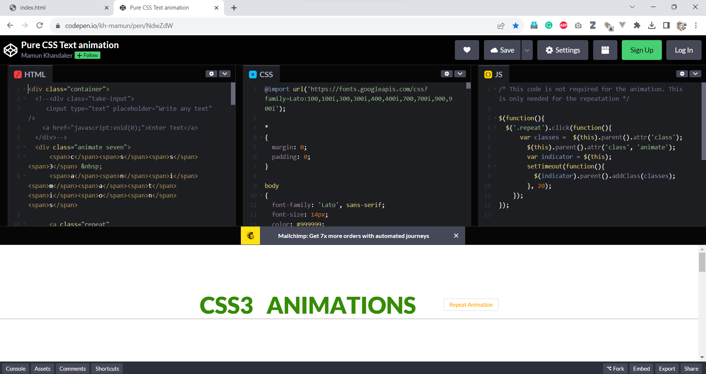Open the JS panel settings gear
The height and width of the screenshot is (374, 706).
click(x=682, y=74)
